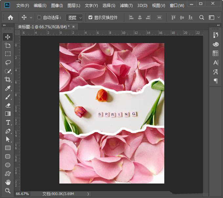Select the Move tool in toolbox
The width and height of the screenshot is (223, 198).
[x=8, y=37]
